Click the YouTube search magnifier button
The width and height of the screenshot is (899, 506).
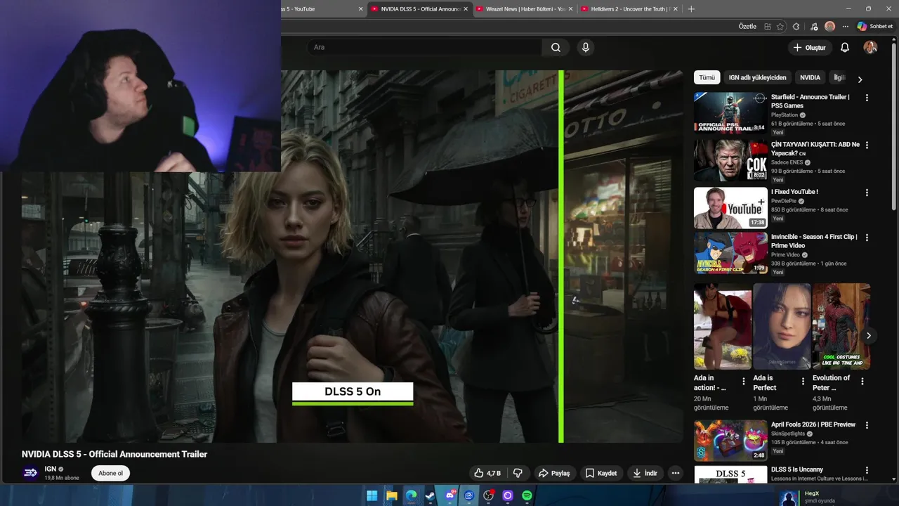point(556,47)
